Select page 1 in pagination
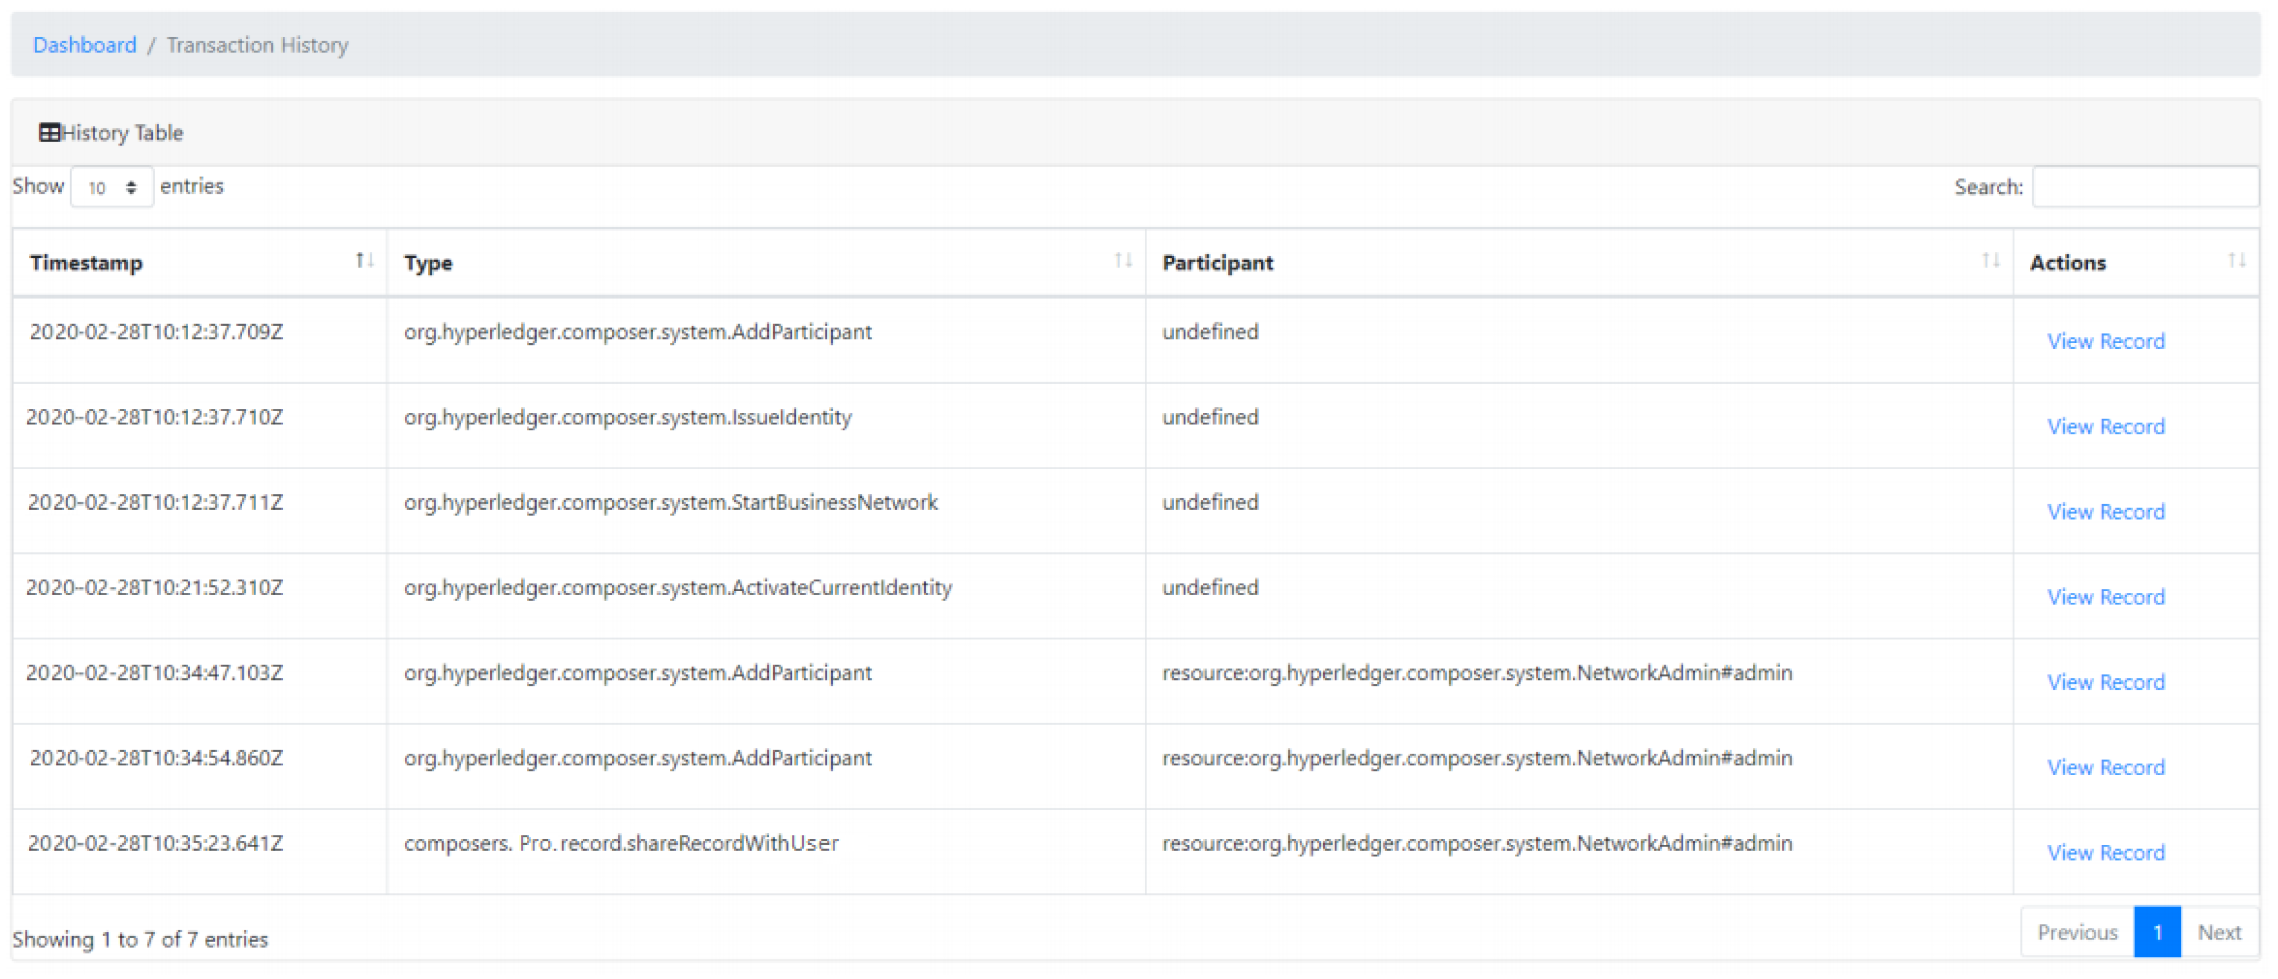The image size is (2278, 979). 2157,932
